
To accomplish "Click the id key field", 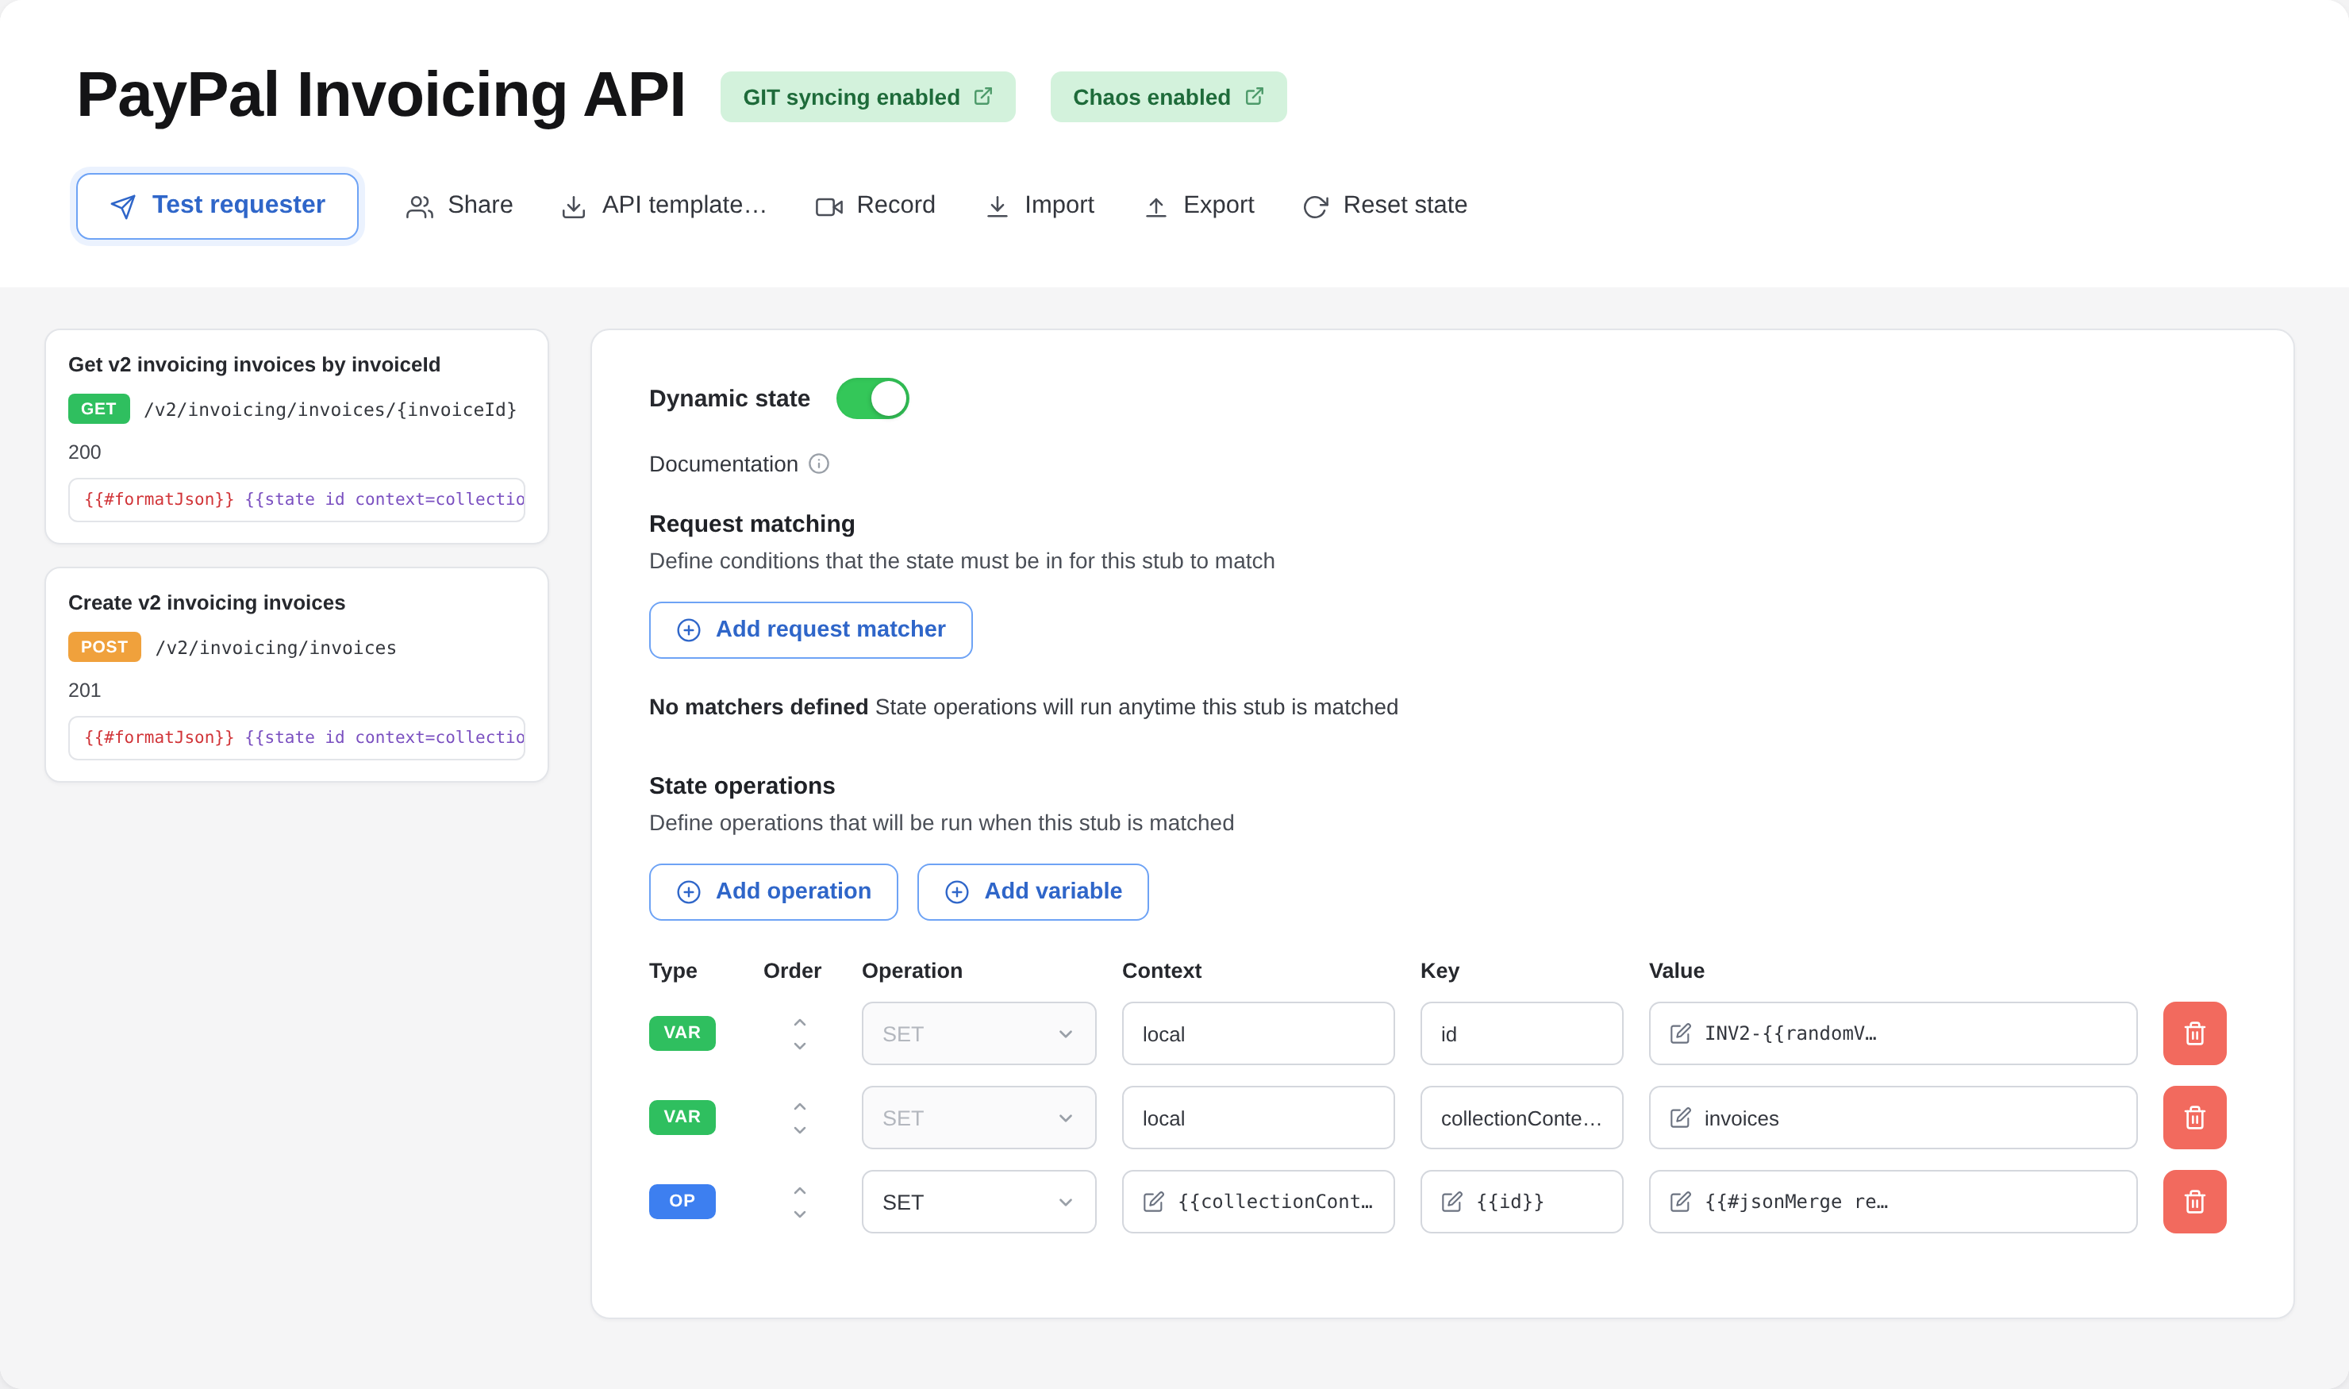I will [1521, 1033].
